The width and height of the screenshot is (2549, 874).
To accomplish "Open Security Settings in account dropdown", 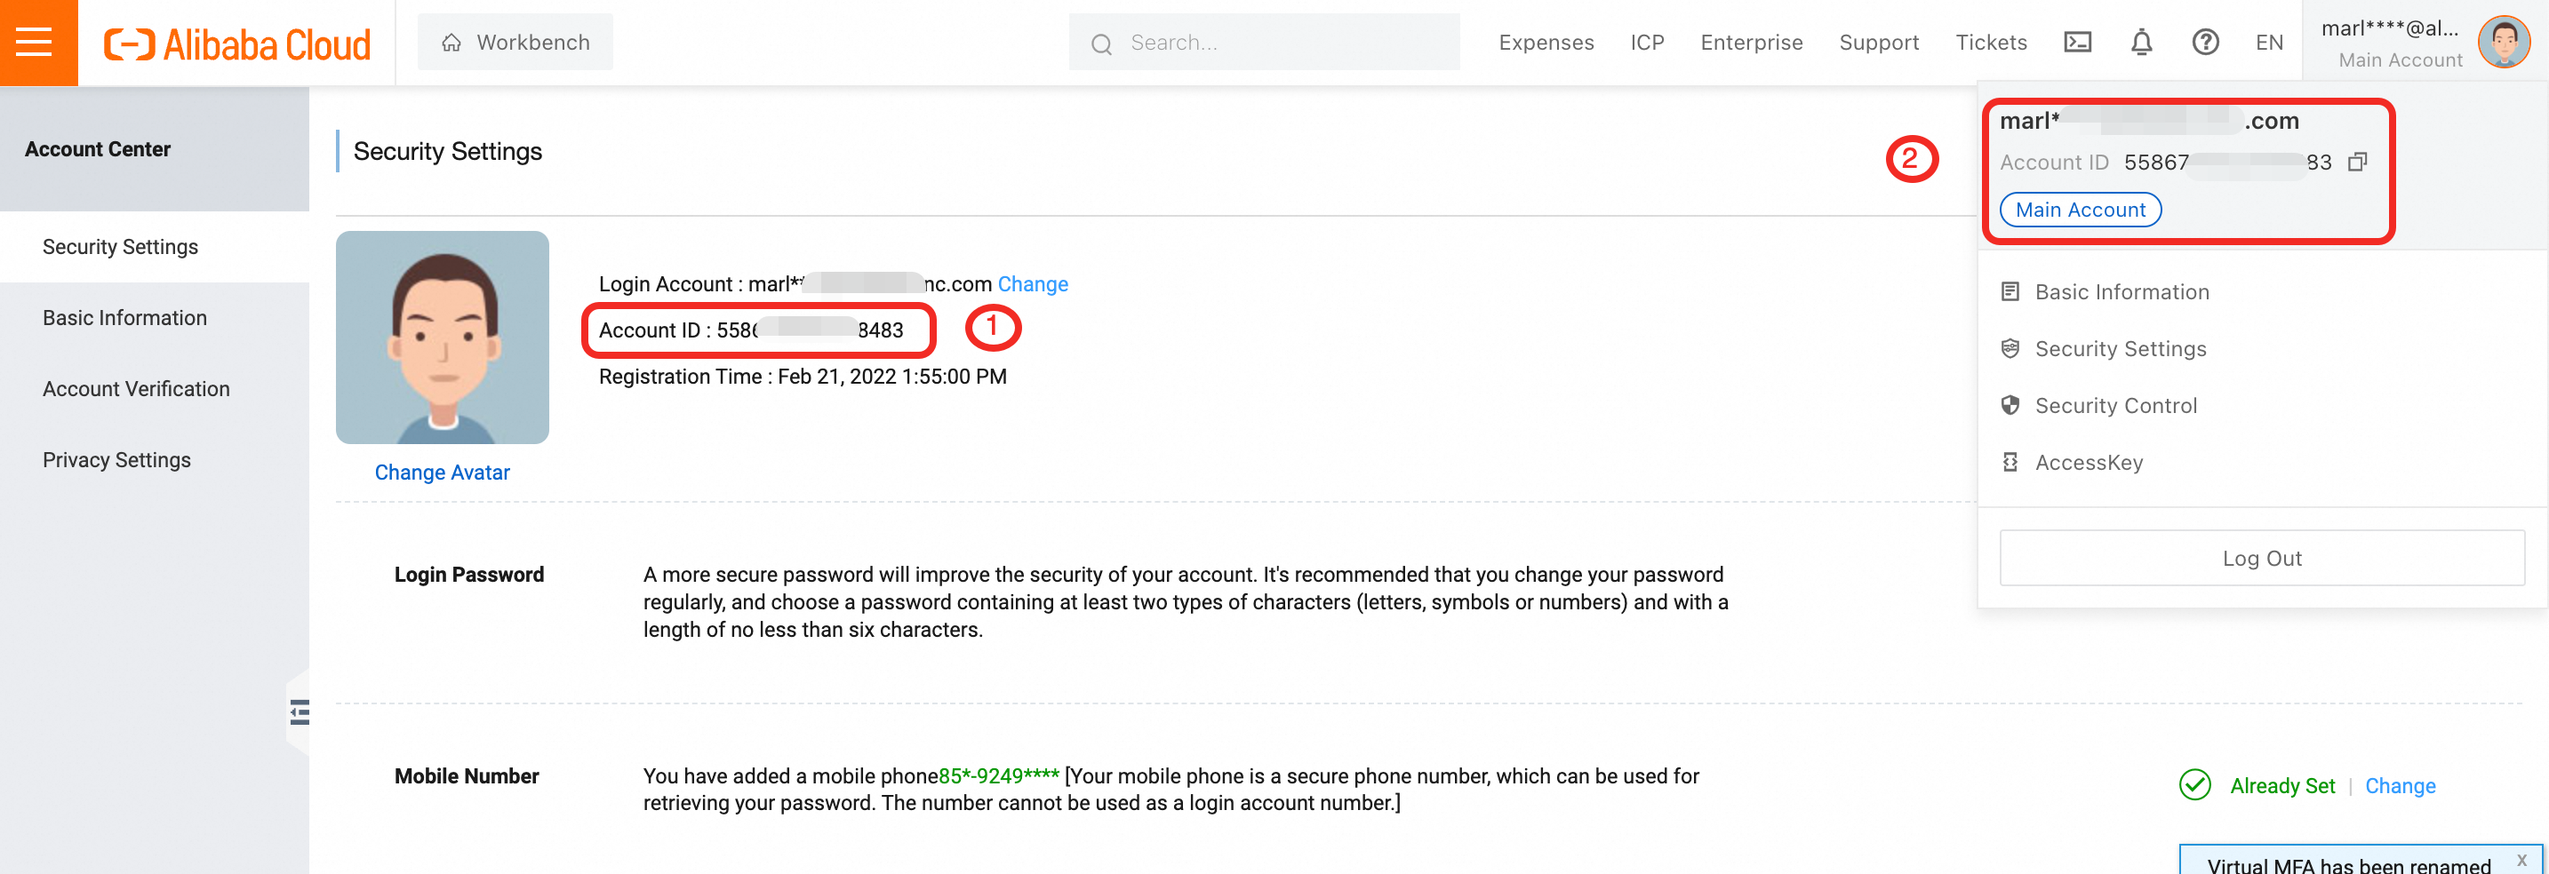I will pyautogui.click(x=2121, y=349).
